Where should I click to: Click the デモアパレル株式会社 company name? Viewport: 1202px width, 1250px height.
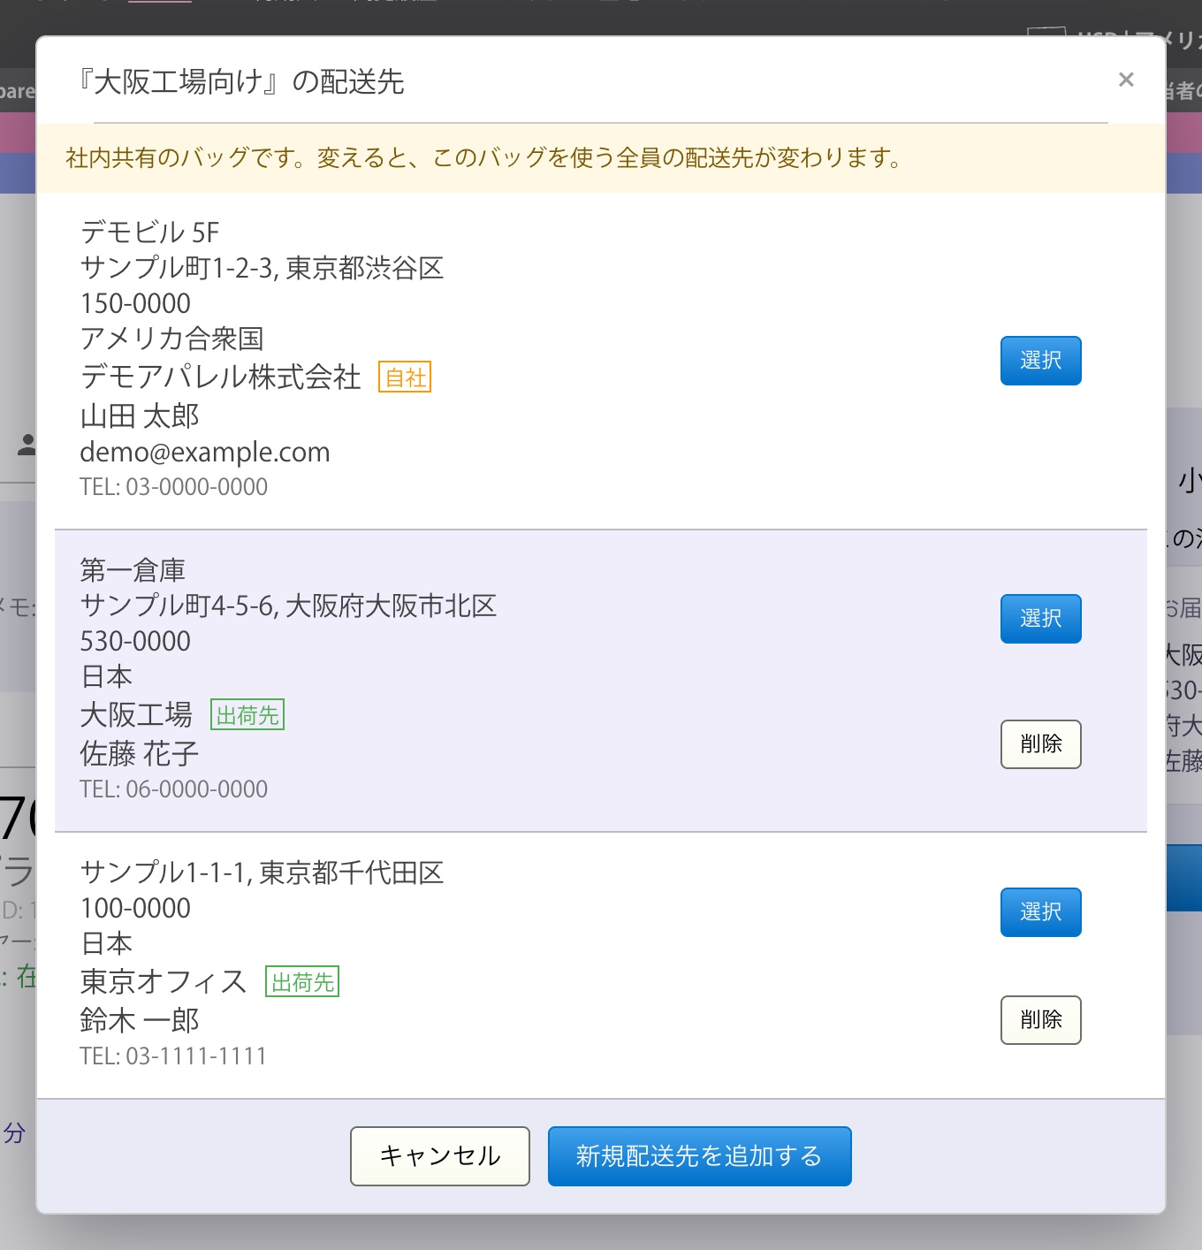pyautogui.click(x=220, y=377)
